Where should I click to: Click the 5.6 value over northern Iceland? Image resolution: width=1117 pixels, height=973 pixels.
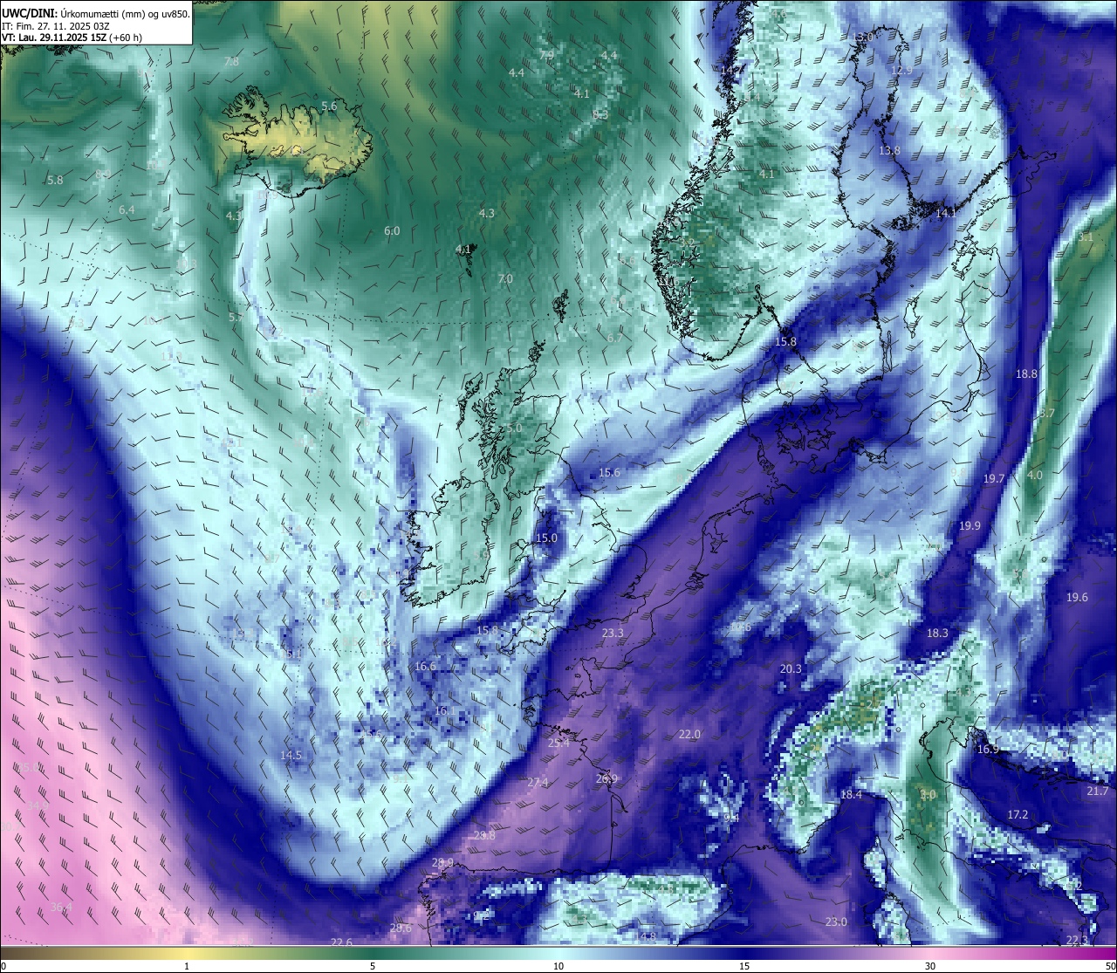tap(329, 106)
